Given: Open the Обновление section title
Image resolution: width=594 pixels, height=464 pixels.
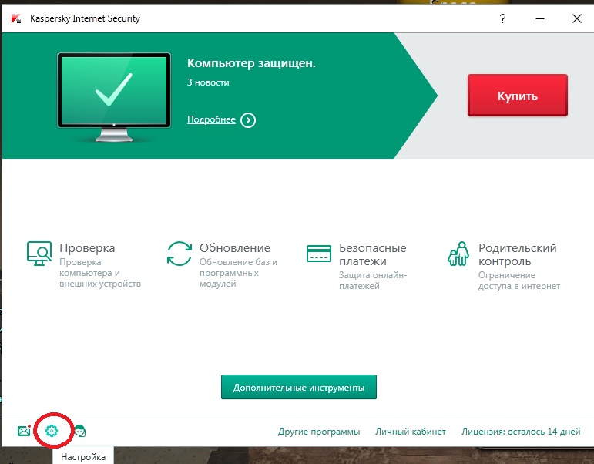Looking at the screenshot, I should click(x=235, y=248).
